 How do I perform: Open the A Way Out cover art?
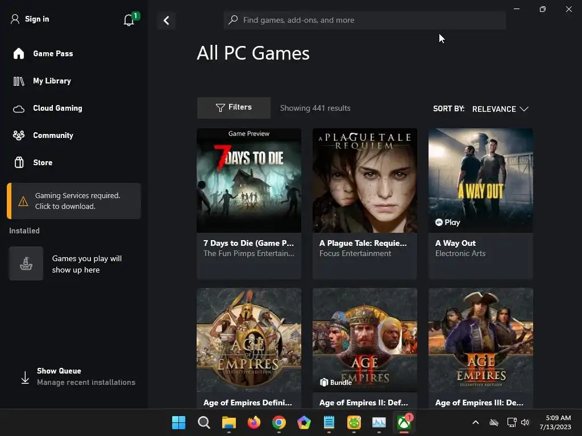click(x=481, y=181)
